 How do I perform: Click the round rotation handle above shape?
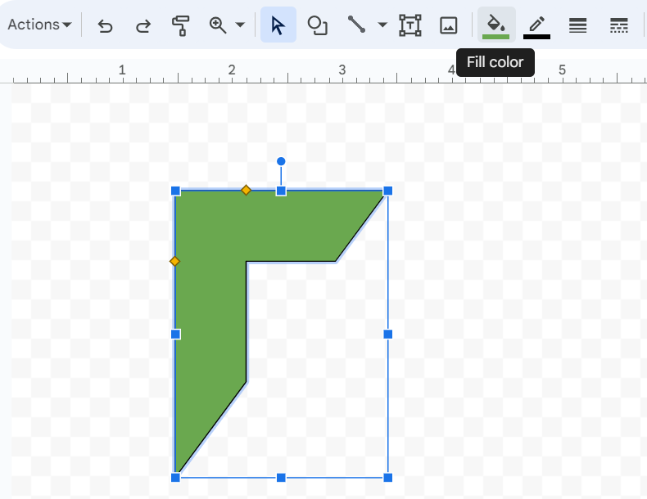(x=281, y=161)
